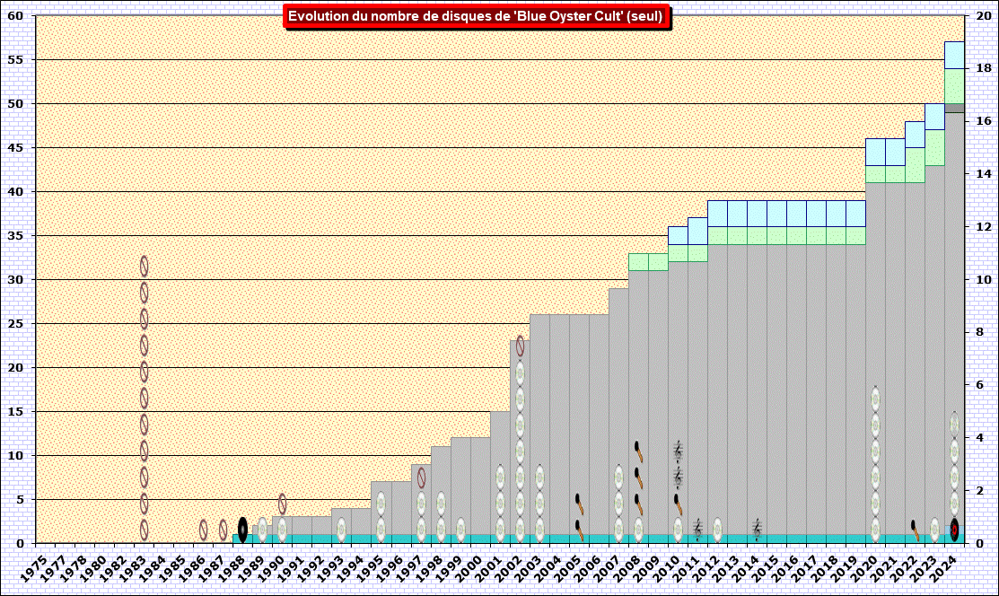This screenshot has width=999, height=596.
Task: Click the '1975' year label
Action: click(34, 568)
